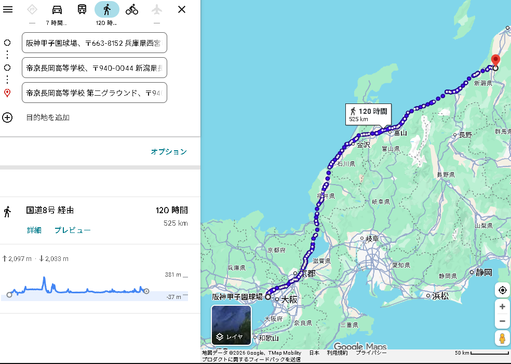Screen dimensions: 511x364
Task: Select the public transit travel mode
Action: coord(82,9)
